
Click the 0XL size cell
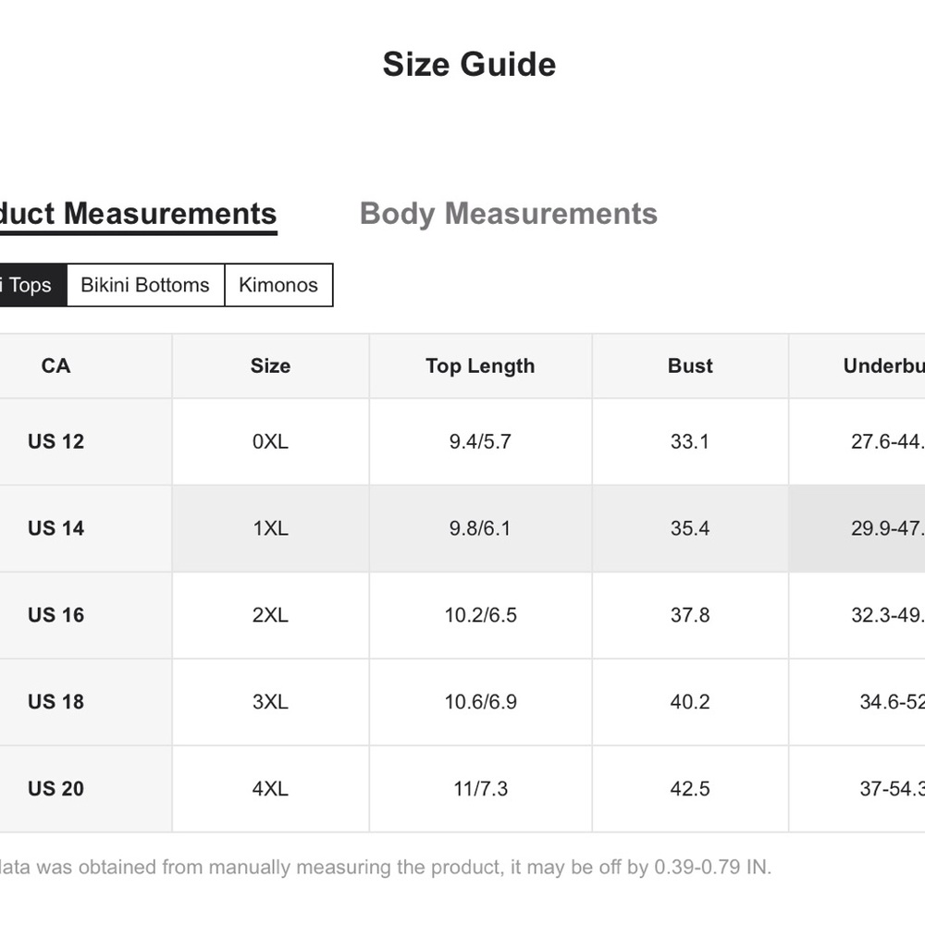pyautogui.click(x=270, y=441)
